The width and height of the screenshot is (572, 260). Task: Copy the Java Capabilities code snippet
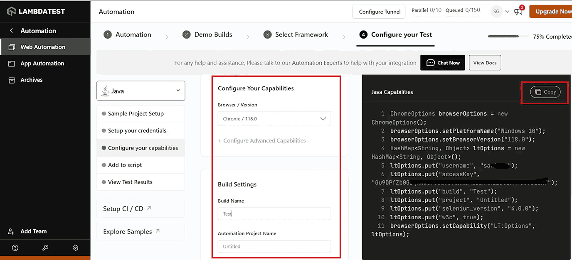click(x=545, y=92)
